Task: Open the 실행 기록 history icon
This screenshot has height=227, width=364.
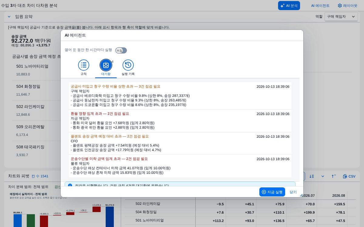Action: coord(128,65)
